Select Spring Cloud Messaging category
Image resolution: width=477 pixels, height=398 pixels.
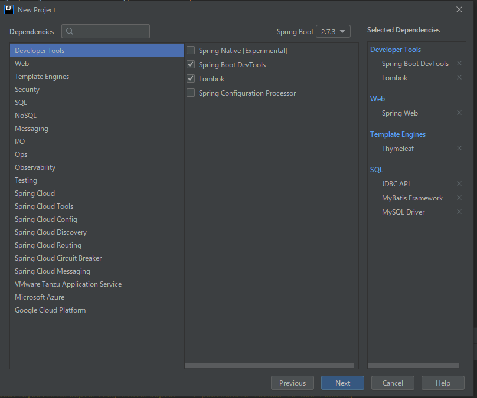(97, 271)
